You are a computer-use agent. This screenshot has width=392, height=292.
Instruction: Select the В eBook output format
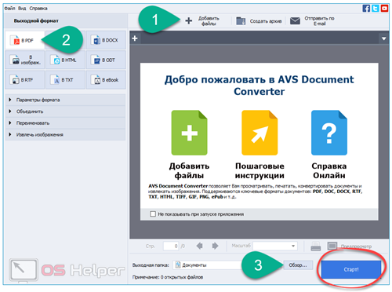[x=106, y=80]
